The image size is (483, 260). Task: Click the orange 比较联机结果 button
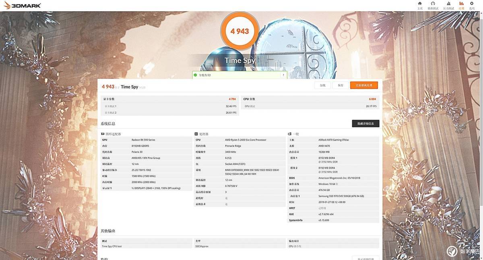pyautogui.click(x=364, y=85)
